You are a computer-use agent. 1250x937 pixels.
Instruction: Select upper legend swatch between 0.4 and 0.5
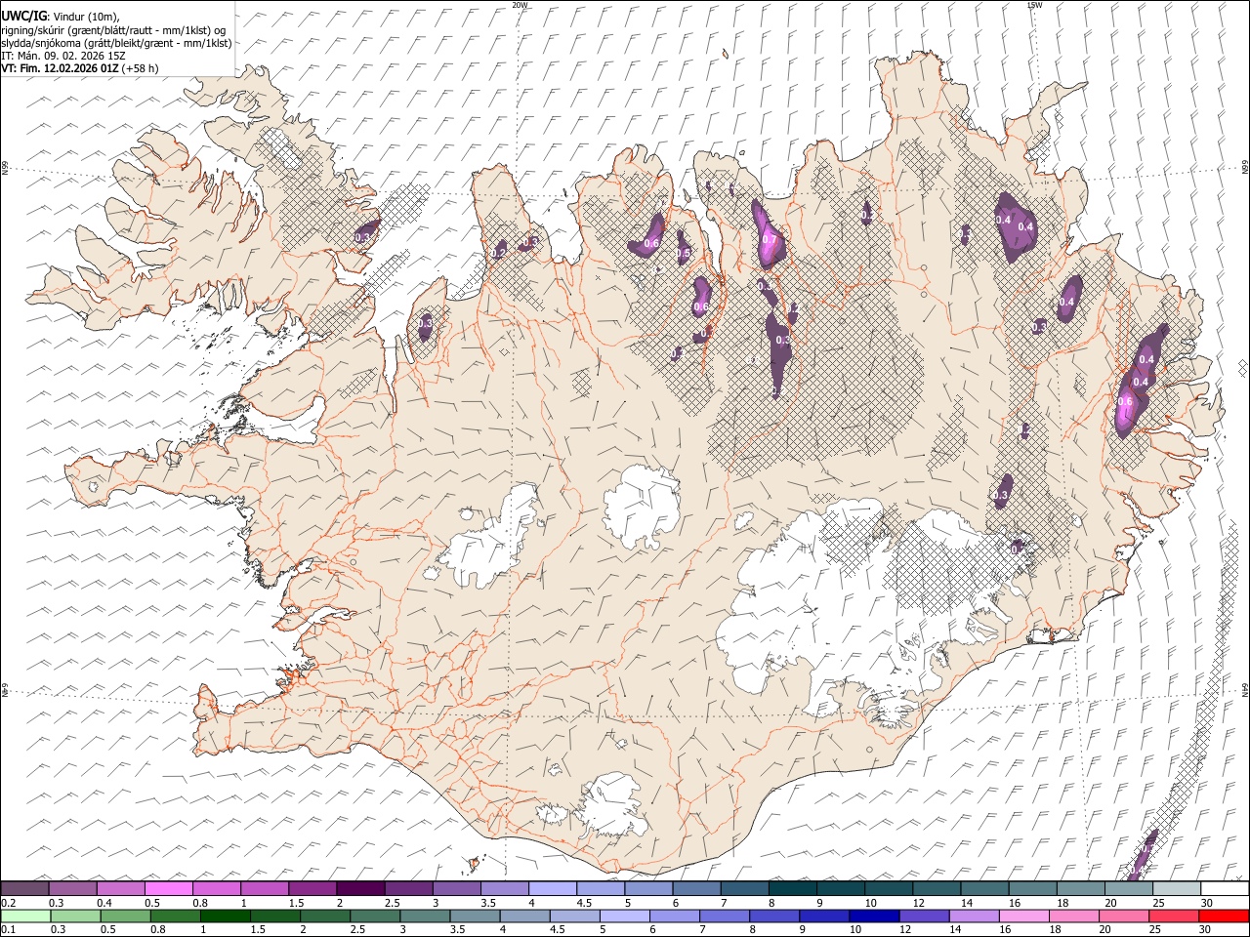120,888
